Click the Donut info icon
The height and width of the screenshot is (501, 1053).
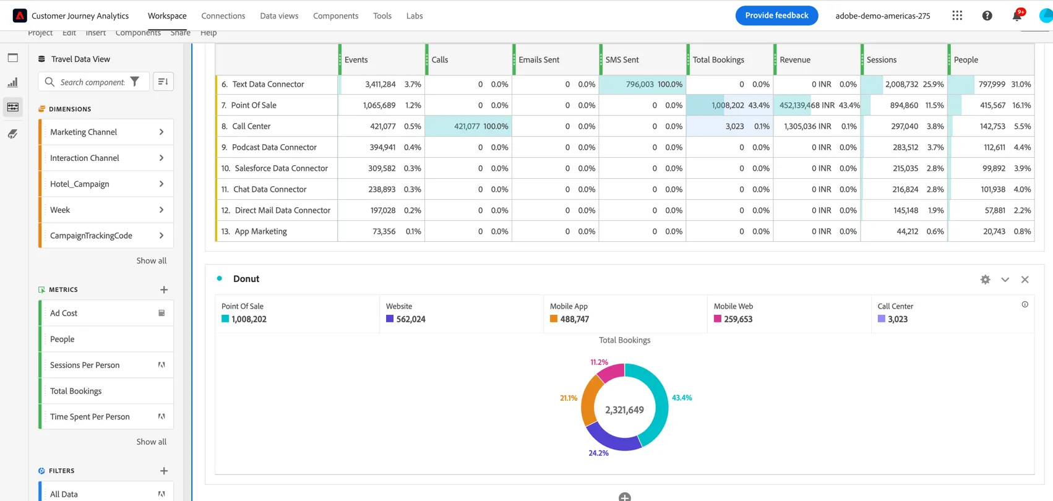click(1025, 304)
